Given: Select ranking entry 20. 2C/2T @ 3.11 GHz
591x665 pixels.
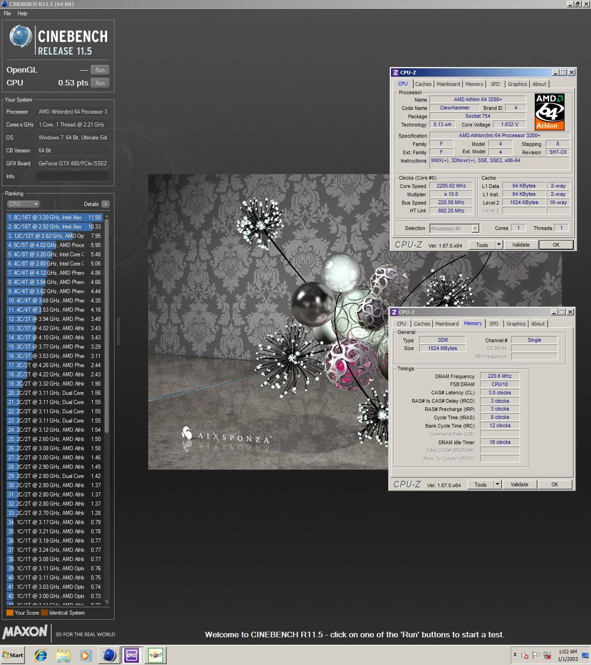Looking at the screenshot, I should click(54, 393).
